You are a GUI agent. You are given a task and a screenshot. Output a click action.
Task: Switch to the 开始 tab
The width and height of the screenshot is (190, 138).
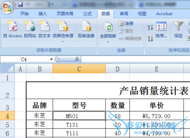pos(24,14)
